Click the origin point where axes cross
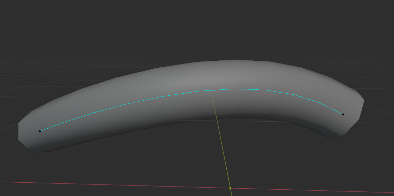The width and height of the screenshot is (394, 196). pyautogui.click(x=230, y=188)
